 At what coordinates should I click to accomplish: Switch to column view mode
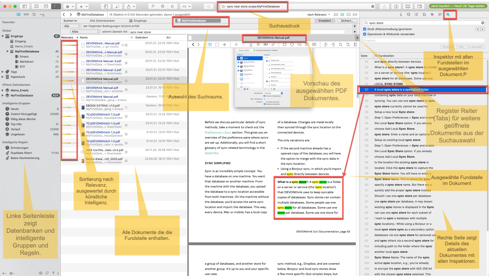pyautogui.click(x=349, y=14)
